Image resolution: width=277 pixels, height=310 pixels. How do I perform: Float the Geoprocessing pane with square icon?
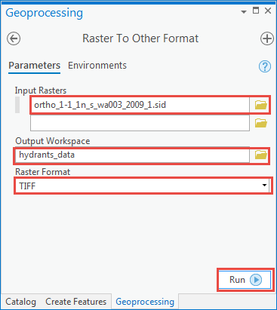tap(256, 11)
